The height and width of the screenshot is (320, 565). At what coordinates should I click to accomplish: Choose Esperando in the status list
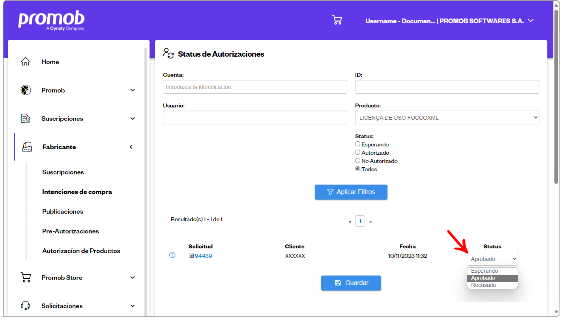point(492,271)
